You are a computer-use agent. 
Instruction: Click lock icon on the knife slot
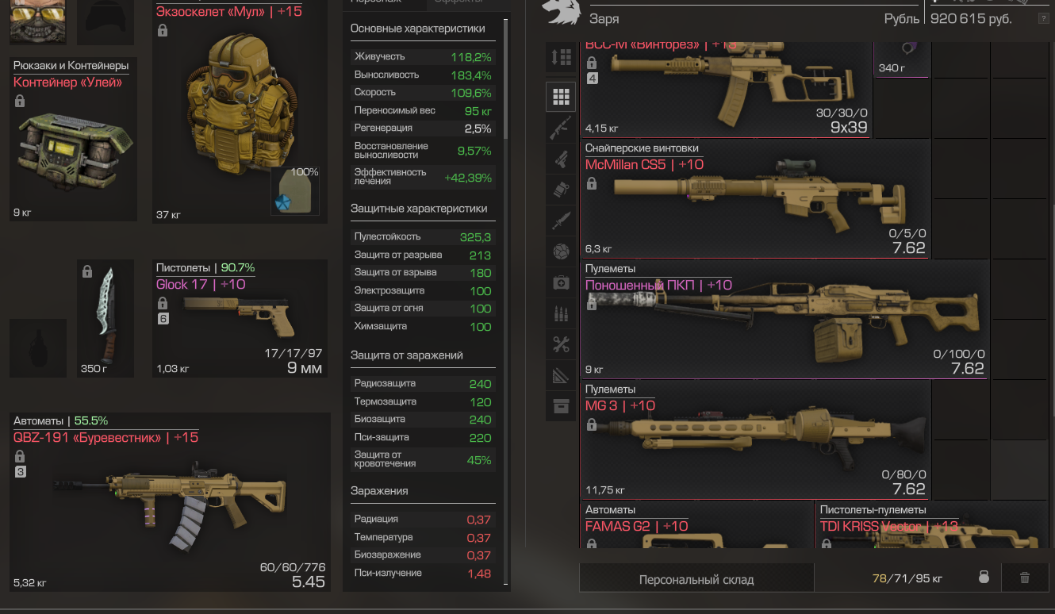click(x=87, y=272)
